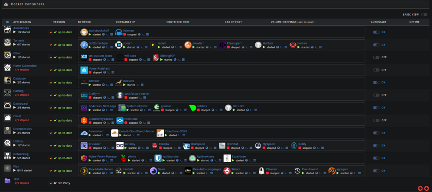Expand the Dependencies folder chevron

[x=51, y=133]
